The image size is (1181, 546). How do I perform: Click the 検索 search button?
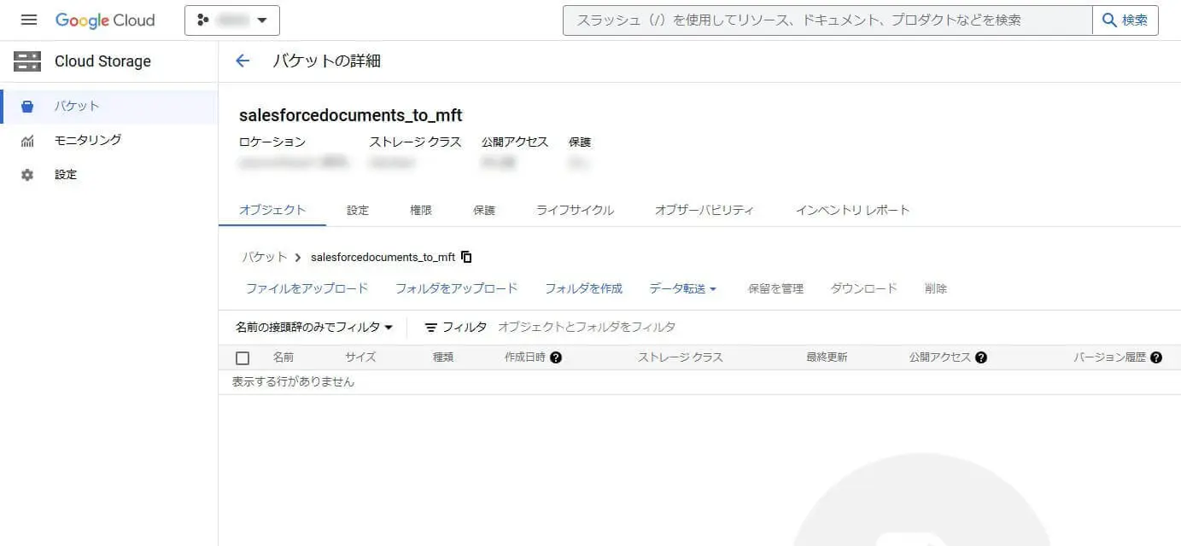[x=1125, y=20]
